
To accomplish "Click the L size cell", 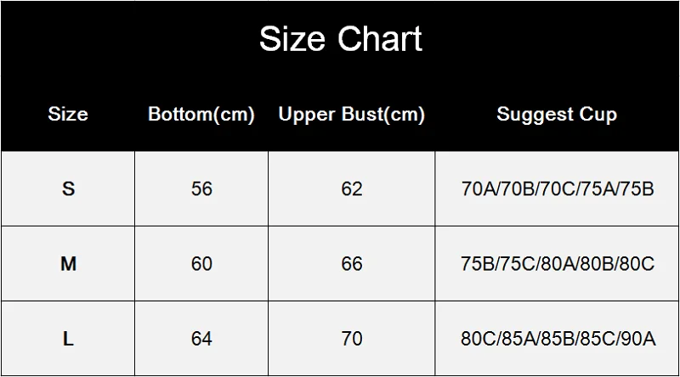I will tap(68, 339).
